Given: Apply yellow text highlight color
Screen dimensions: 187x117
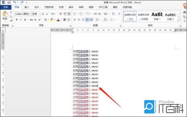Looking at the screenshot, I should (52, 19).
